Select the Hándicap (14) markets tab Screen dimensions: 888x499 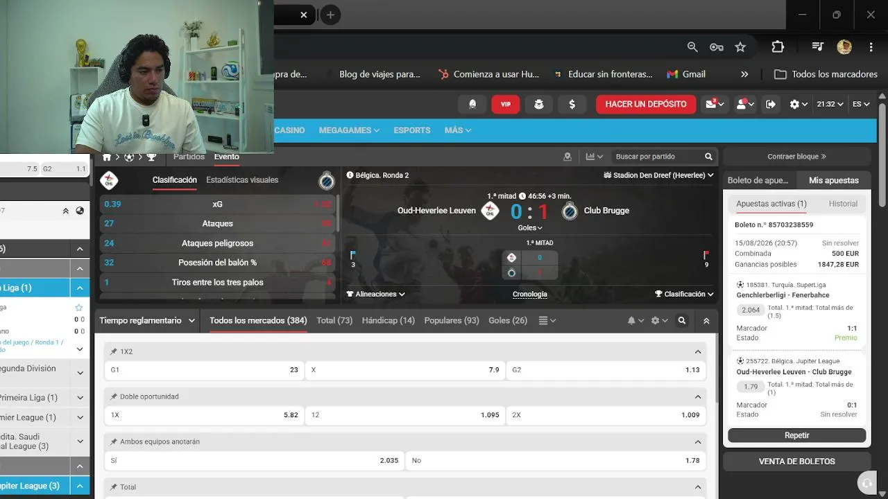click(x=388, y=321)
